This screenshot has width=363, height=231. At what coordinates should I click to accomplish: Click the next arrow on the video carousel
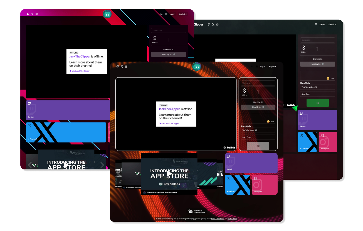click(102, 165)
